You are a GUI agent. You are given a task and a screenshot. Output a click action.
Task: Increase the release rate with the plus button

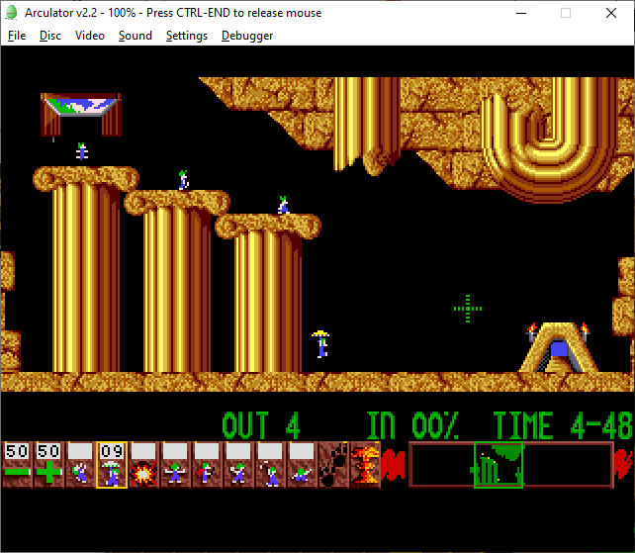pyautogui.click(x=48, y=465)
